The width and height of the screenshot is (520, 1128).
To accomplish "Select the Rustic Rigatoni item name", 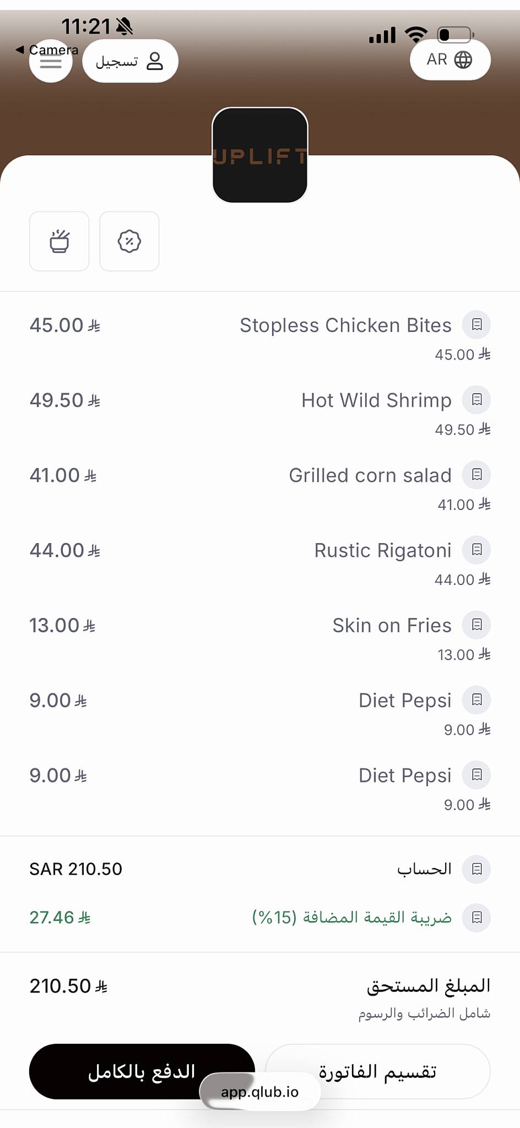I will [383, 550].
